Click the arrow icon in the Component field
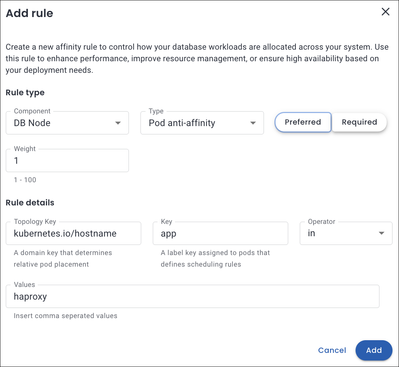The height and width of the screenshot is (367, 399). [118, 123]
